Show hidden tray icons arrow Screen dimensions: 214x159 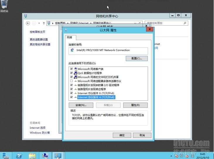click(171, 156)
